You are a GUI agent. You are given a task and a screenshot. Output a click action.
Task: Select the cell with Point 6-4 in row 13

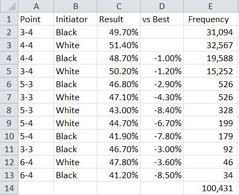tap(36, 175)
